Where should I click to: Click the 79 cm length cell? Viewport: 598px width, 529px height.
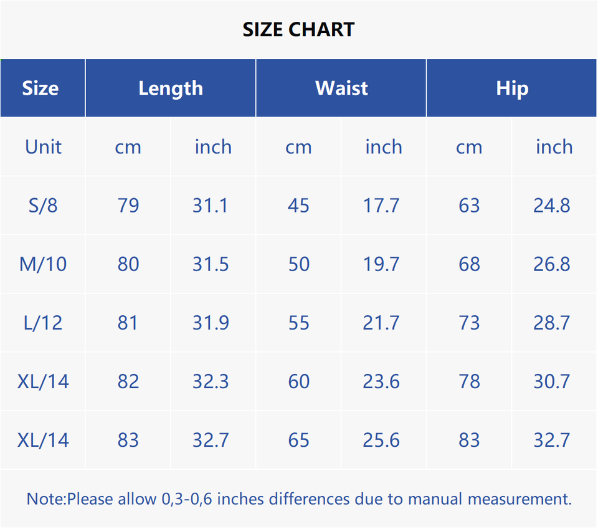[x=128, y=206]
